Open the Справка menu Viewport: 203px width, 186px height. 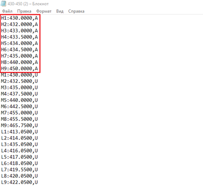click(76, 11)
